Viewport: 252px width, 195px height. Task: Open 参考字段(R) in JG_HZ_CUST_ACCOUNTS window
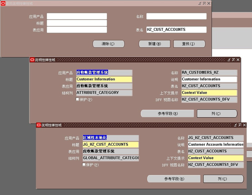pos(174,179)
